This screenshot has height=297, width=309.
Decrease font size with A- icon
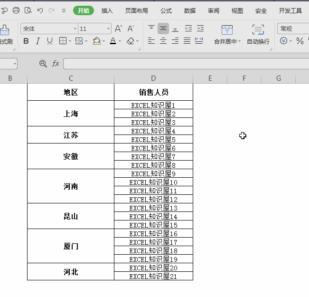pos(131,29)
